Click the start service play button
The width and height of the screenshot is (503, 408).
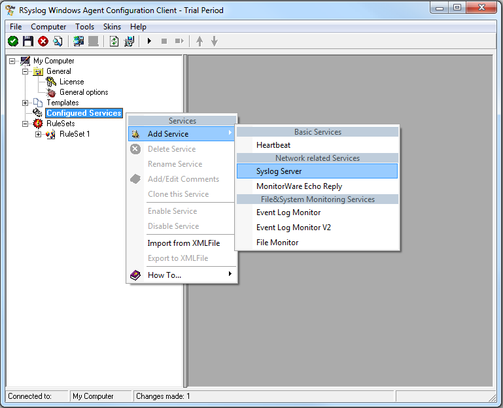click(149, 41)
